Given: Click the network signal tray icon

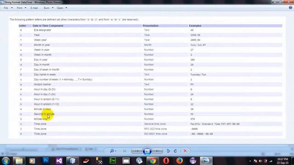Looking at the screenshot, I should tap(271, 161).
